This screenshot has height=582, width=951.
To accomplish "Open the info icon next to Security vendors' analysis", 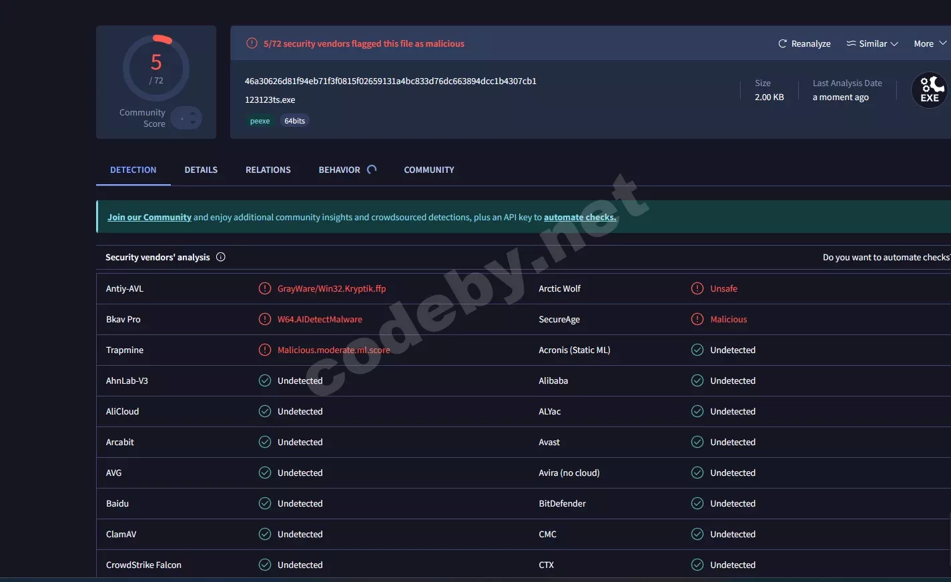I will coord(221,257).
